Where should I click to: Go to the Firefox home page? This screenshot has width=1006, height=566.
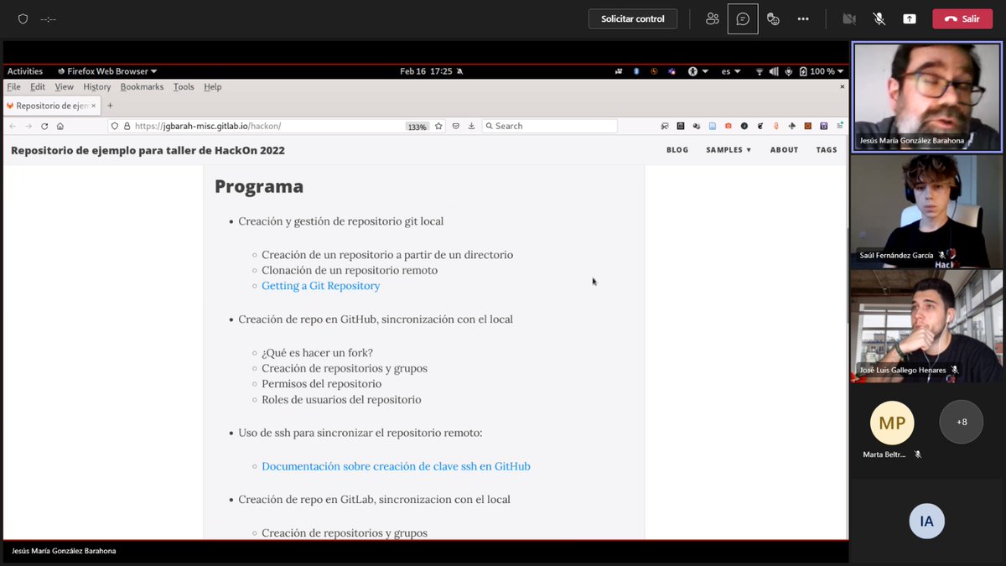[59, 126]
